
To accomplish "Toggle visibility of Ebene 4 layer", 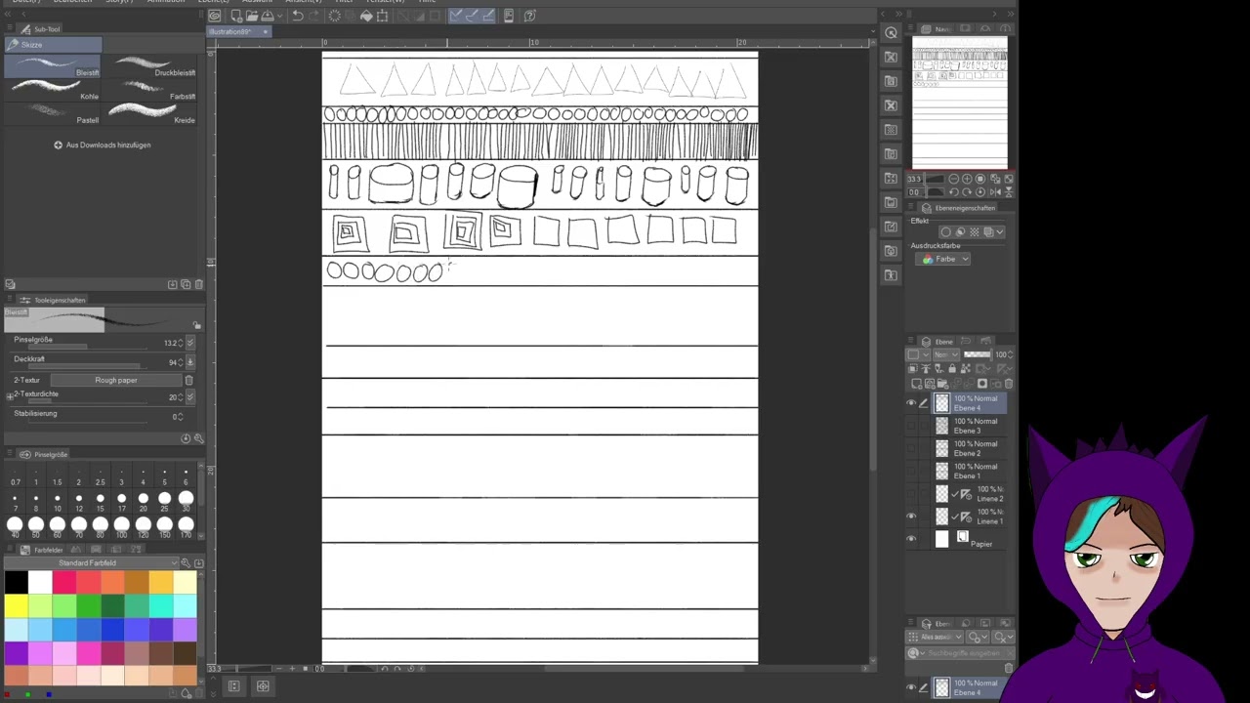I will click(x=912, y=403).
